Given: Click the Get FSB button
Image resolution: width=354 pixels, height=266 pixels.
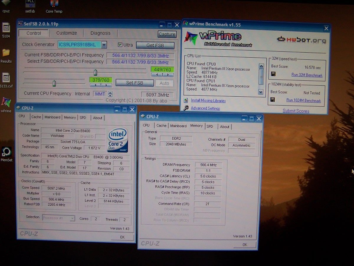Looking at the screenshot, I should coord(155,46).
